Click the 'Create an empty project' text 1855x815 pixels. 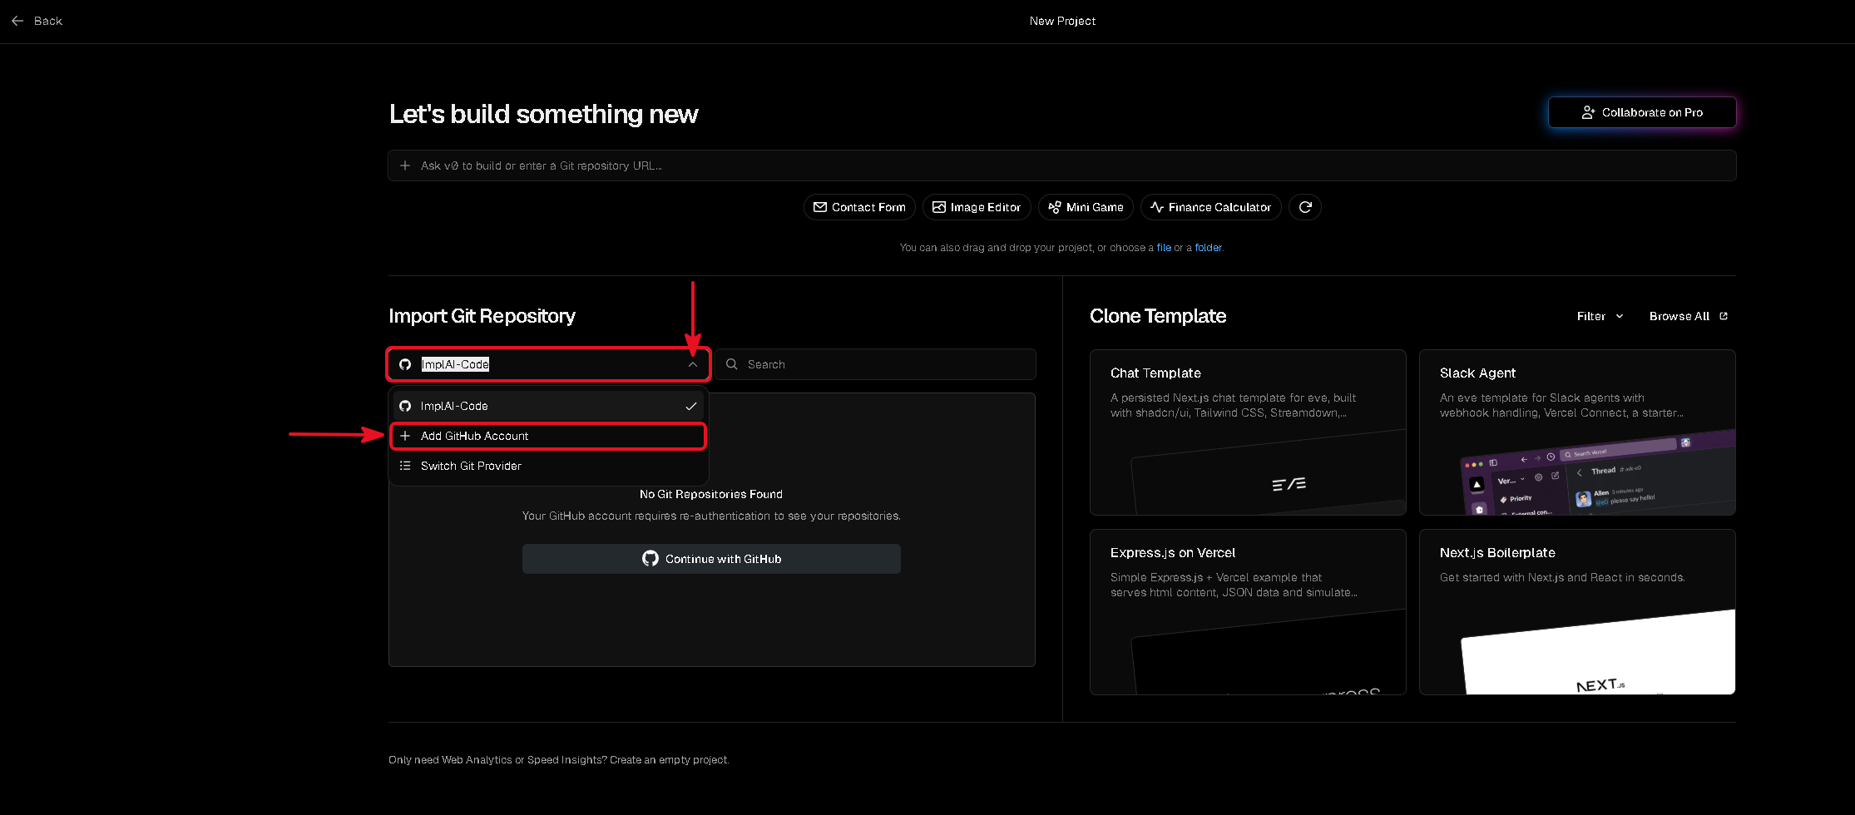pos(669,760)
